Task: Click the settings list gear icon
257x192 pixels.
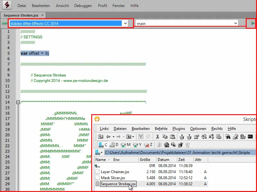Action: click(x=219, y=137)
